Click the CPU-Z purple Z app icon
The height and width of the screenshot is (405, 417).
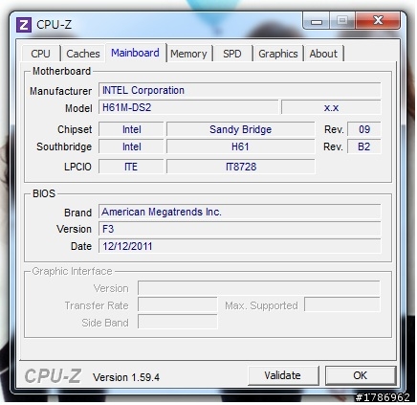(24, 25)
